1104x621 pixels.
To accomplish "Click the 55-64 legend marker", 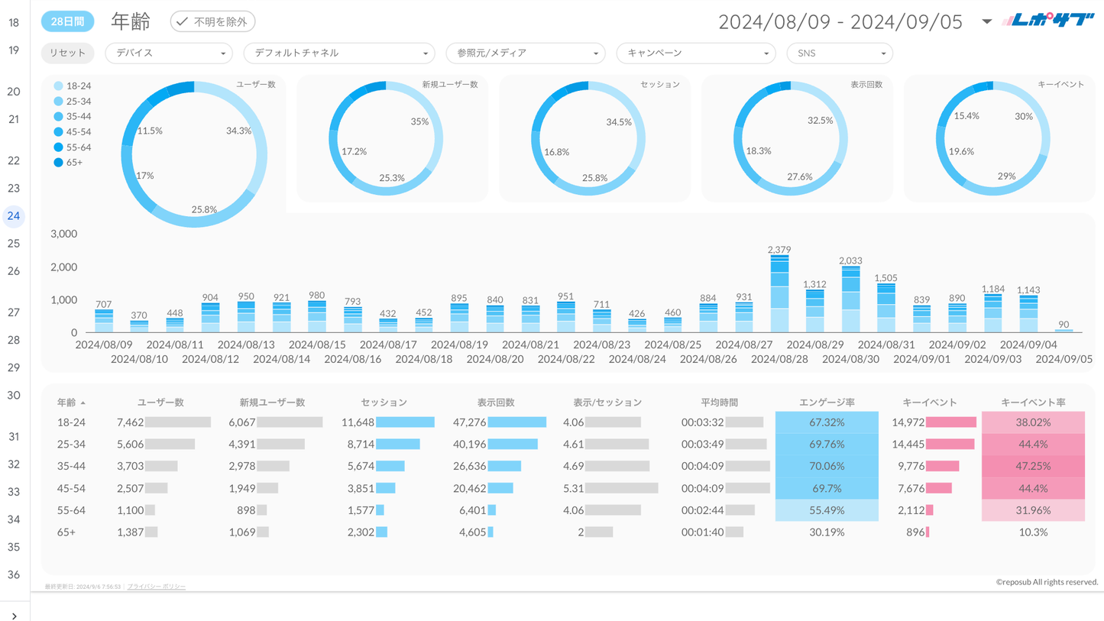I will coord(59,147).
